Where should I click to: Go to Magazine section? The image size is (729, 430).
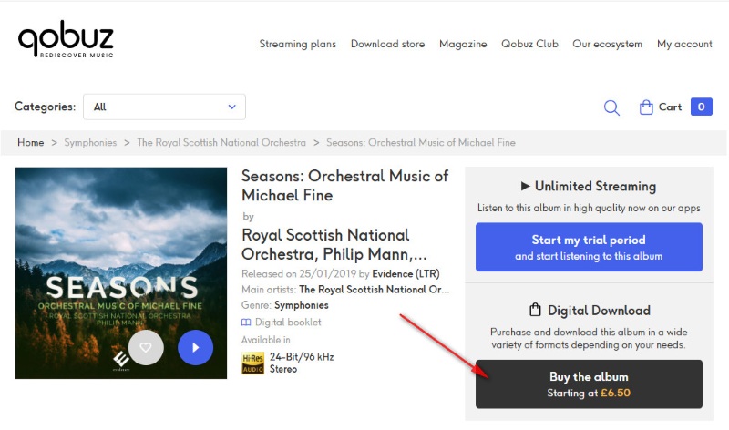click(x=463, y=44)
